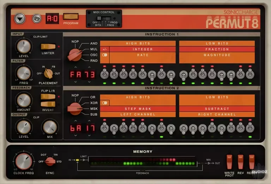The image size is (271, 184).
Task: Increment Instruction 2 low byte 17 arrow
Action: pyautogui.click(x=89, y=121)
